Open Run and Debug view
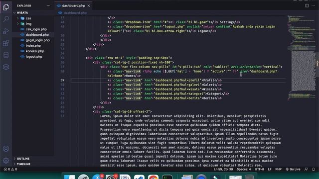Viewport: 319px width, 179px height. tap(6, 31)
